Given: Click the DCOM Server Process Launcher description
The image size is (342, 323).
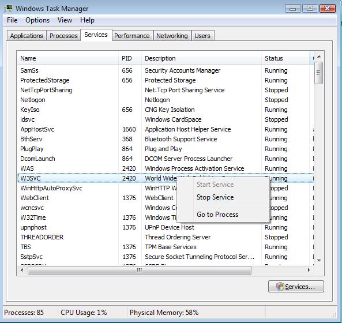Looking at the screenshot, I should coord(189,159).
